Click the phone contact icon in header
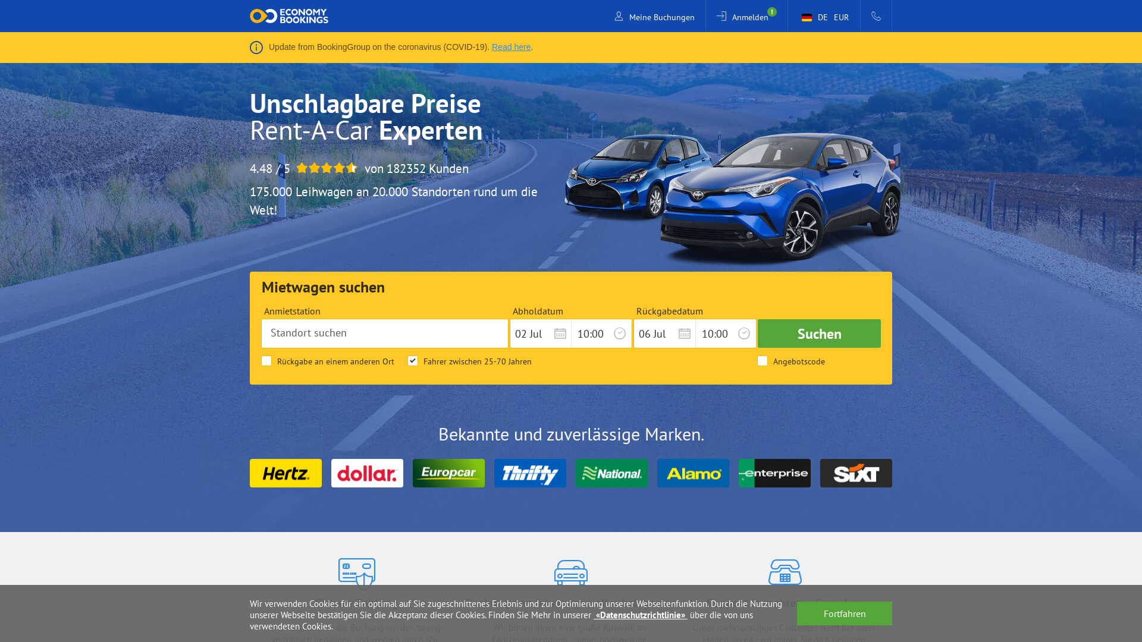The width and height of the screenshot is (1142, 642). 876,16
